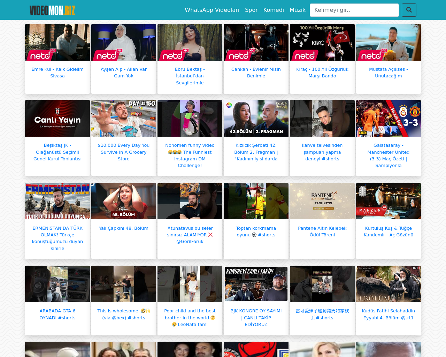Open 'Ebru Bektaş - İstanbul'dan Sevgilerimle' link
The width and height of the screenshot is (446, 357).
[x=190, y=76]
